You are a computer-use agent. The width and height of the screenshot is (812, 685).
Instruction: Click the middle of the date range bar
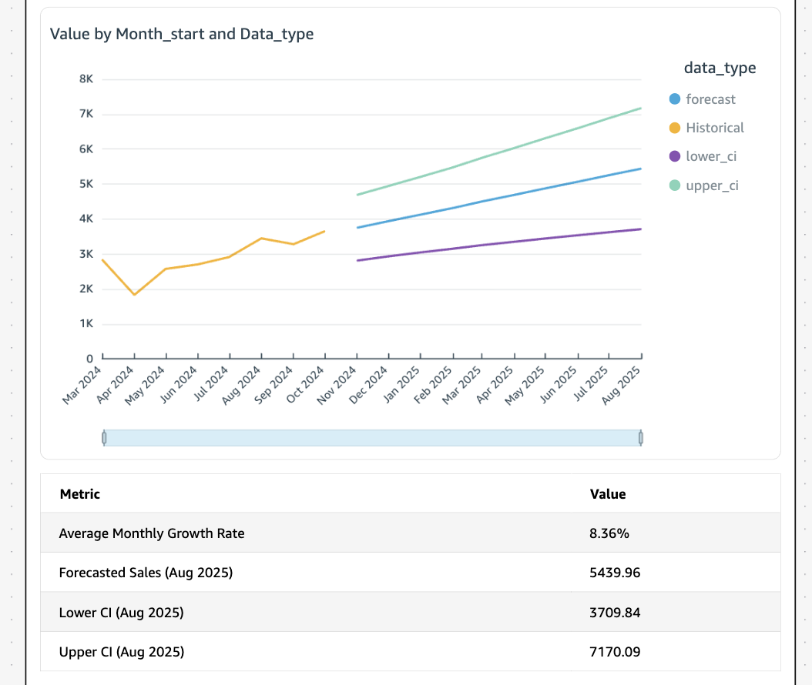tap(372, 438)
